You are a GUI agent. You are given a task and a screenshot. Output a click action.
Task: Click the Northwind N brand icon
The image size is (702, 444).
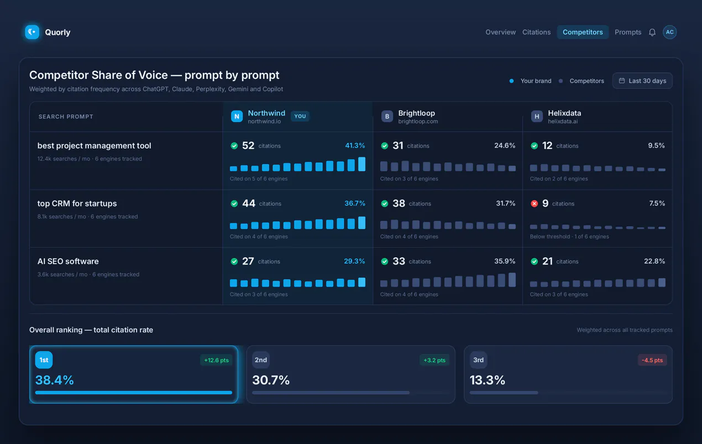[237, 116]
